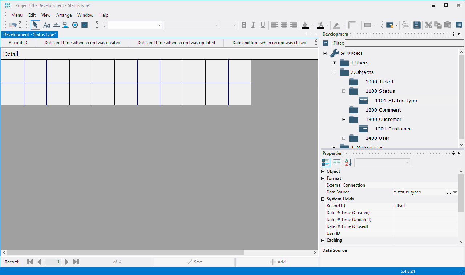This screenshot has height=275, width=465.
Task: Click the fill color bucket swatch
Action: pyautogui.click(x=305, y=25)
